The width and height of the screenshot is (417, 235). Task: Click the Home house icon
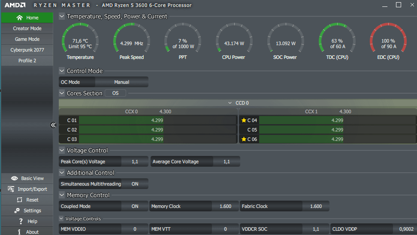click(x=19, y=18)
